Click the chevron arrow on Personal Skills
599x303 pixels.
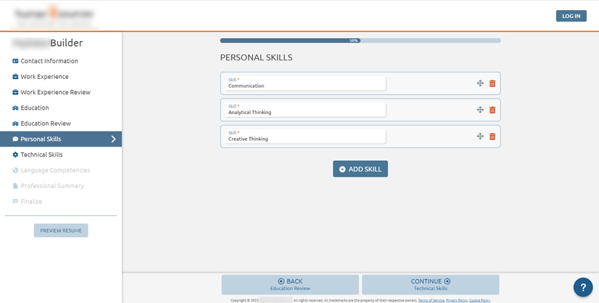113,139
